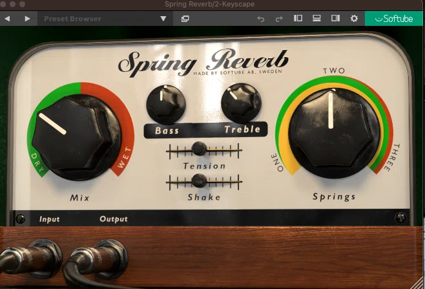The width and height of the screenshot is (425, 289).
Task: Click the Springs selector knob
Action: tap(334, 133)
